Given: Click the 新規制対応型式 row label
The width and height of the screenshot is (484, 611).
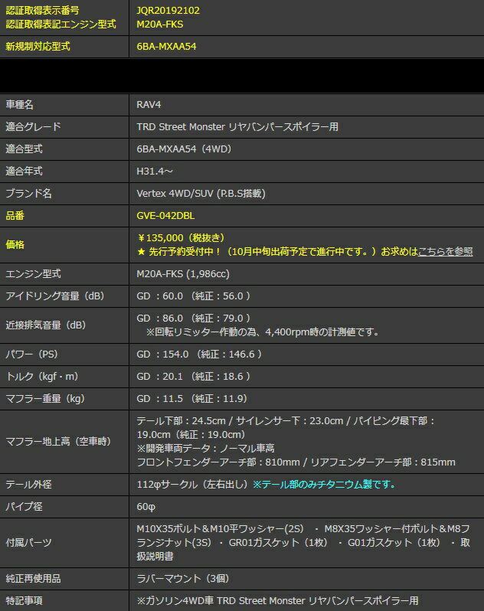Looking at the screenshot, I should (x=38, y=47).
